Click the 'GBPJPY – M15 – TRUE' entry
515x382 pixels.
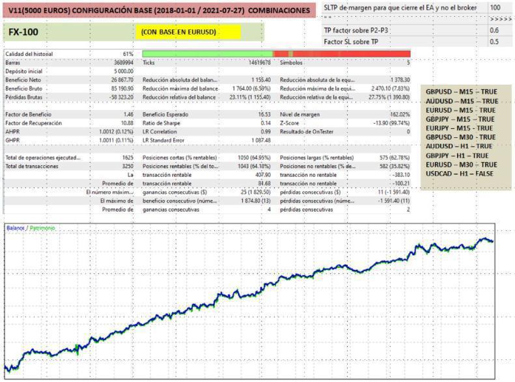pos(460,119)
